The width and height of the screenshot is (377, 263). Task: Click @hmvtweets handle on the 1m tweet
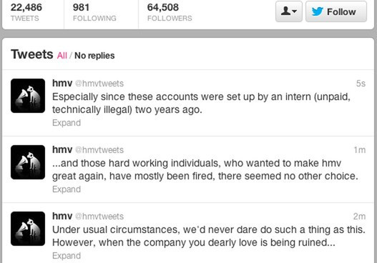point(99,150)
